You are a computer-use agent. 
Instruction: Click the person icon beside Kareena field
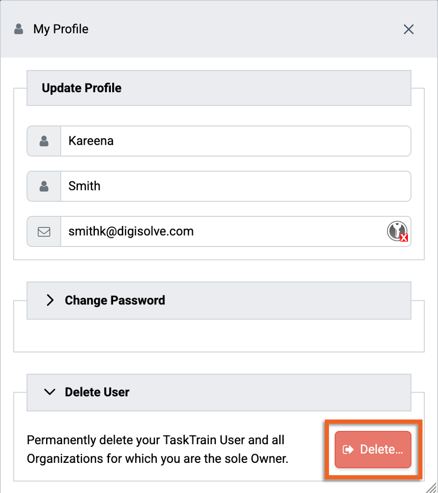[44, 141]
